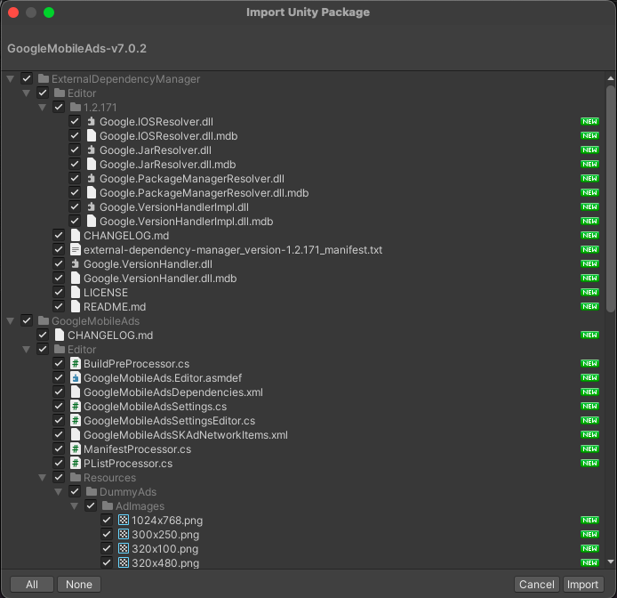The width and height of the screenshot is (617, 598).
Task: Select the Google.JarResolver.dll file name
Action: coord(156,150)
